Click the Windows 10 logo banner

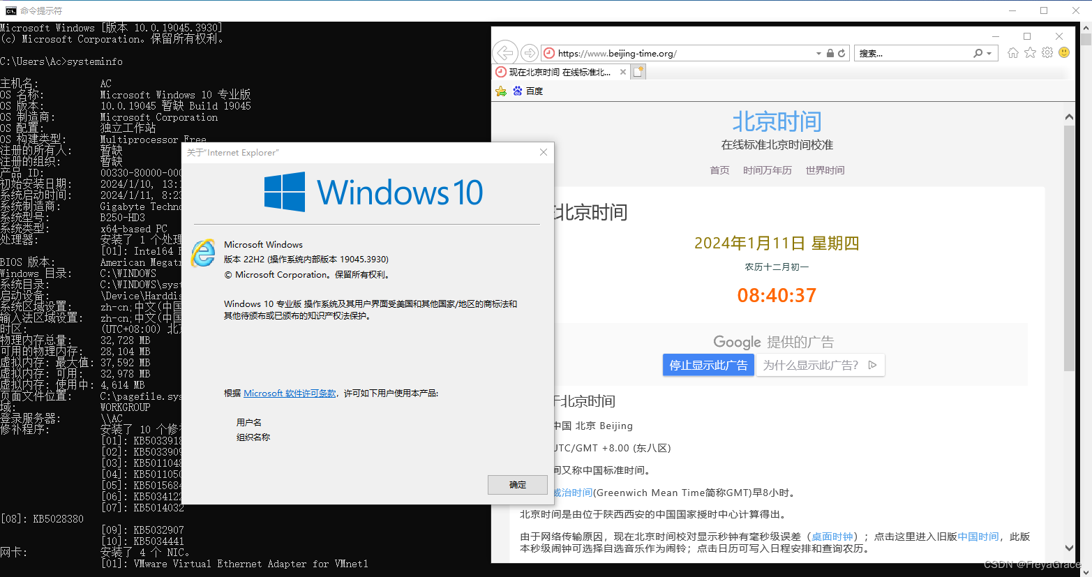tap(373, 192)
